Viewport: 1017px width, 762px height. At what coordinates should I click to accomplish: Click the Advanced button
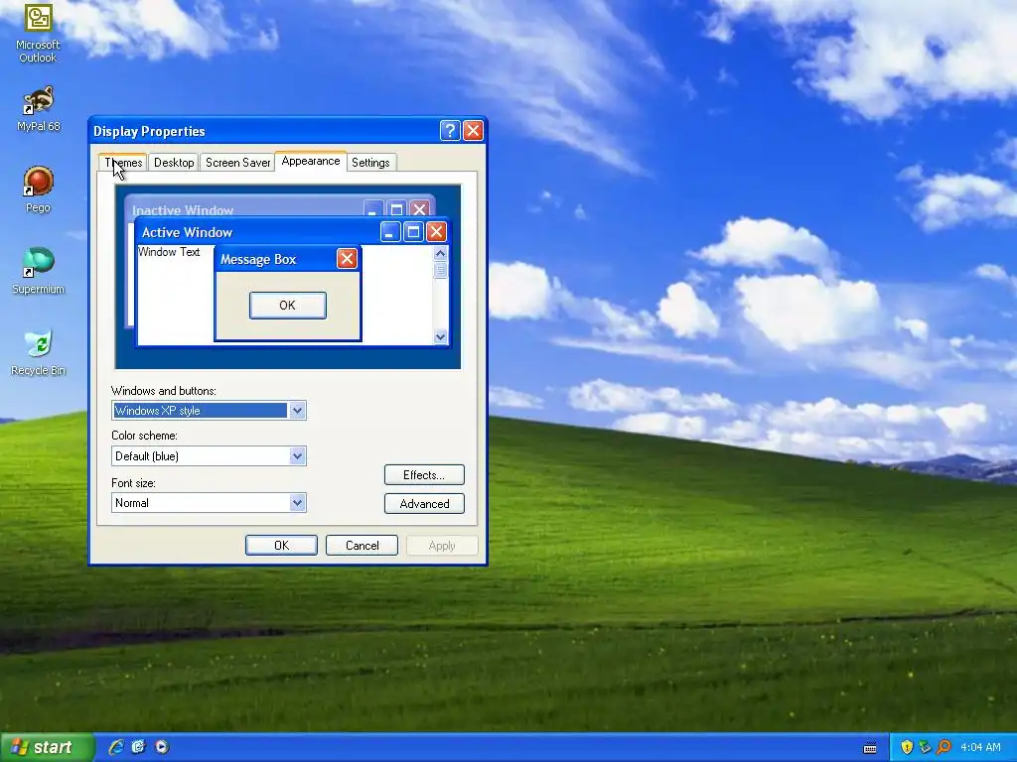[424, 503]
